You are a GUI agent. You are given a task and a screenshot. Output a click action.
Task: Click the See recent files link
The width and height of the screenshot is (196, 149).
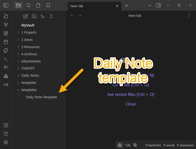tap(130, 95)
